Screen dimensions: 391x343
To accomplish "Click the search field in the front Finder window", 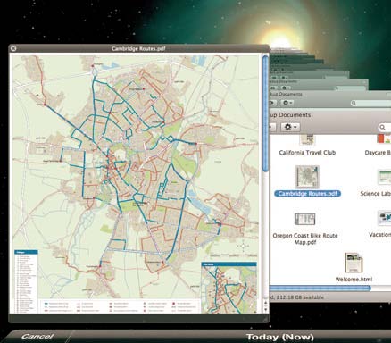I will [x=385, y=128].
